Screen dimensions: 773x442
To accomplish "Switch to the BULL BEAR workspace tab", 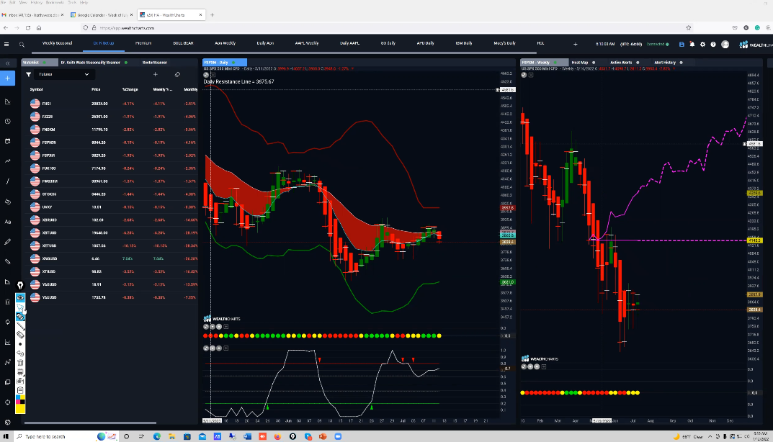I will 183,43.
